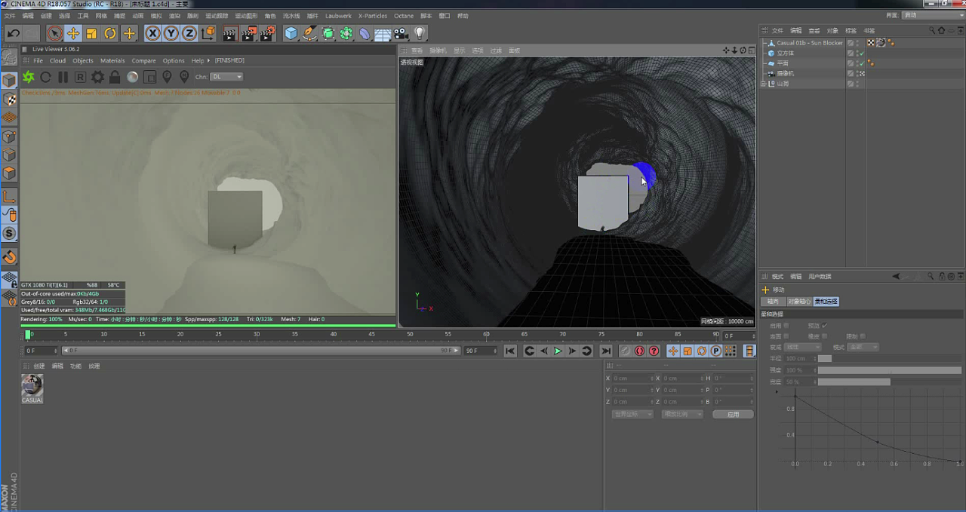Click the 强度 strength slider bar
This screenshot has width=966, height=512.
tap(888, 370)
